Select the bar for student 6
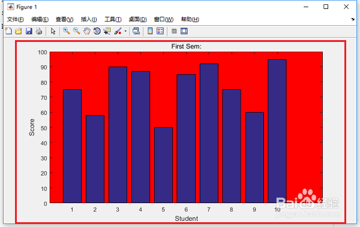The image size is (360, 227). click(186, 138)
